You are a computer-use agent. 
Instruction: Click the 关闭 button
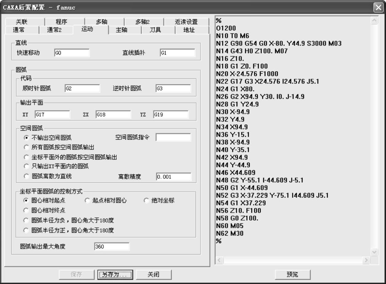click(154, 274)
